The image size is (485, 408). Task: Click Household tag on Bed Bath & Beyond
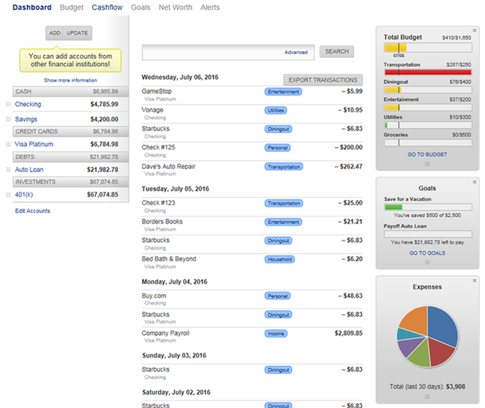(280, 259)
